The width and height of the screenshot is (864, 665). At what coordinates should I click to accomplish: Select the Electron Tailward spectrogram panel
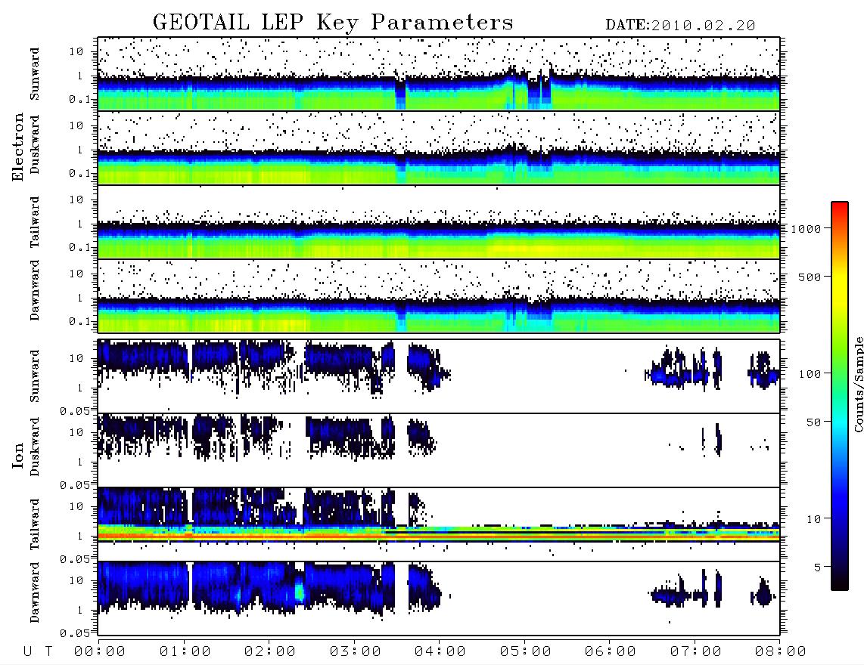click(439, 222)
